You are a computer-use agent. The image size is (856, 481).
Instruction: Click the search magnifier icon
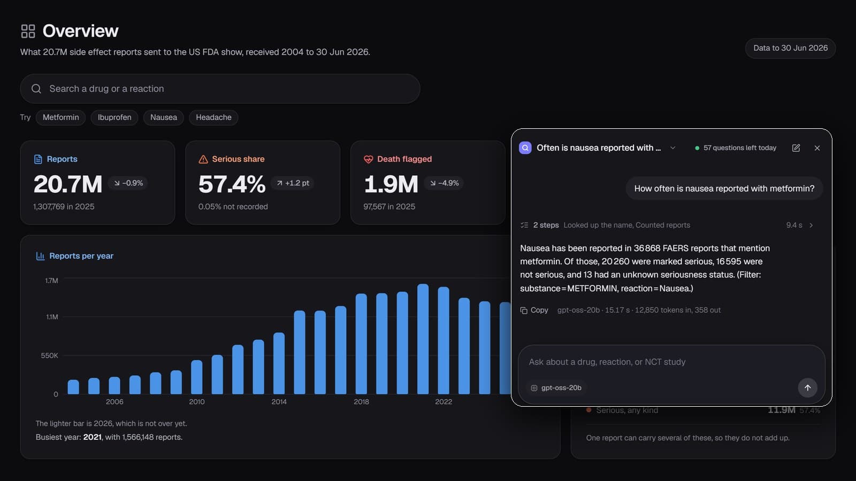(36, 89)
